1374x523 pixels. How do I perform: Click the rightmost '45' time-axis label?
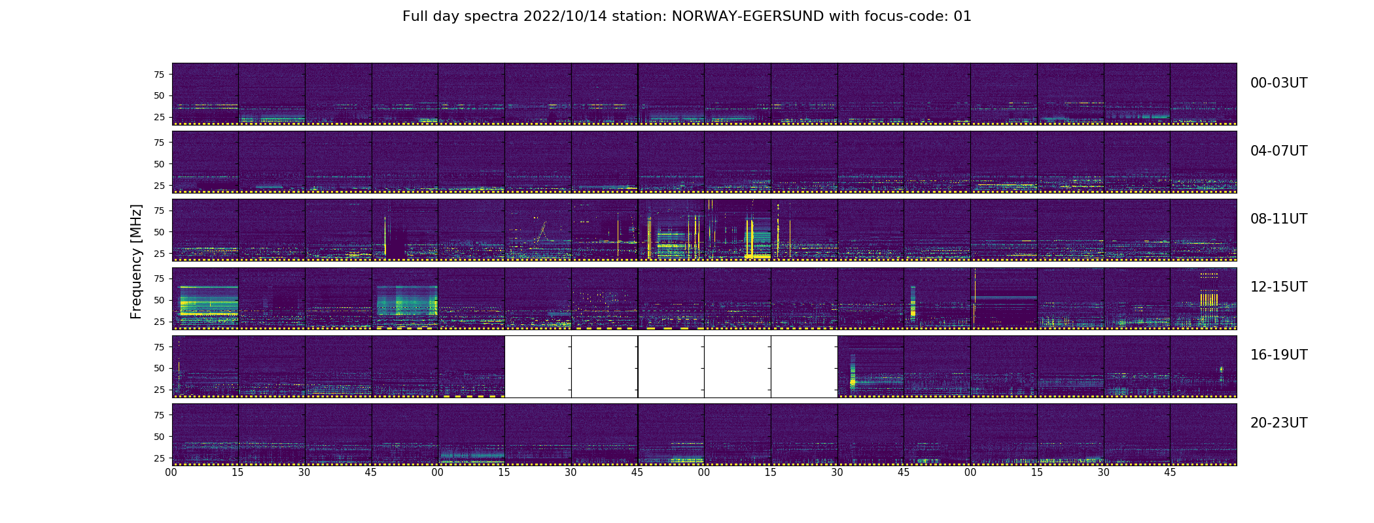(x=1170, y=473)
